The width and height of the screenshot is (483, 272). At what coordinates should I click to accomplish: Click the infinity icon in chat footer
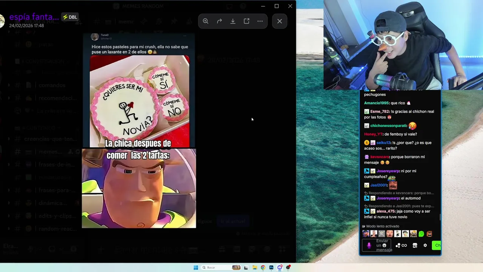[x=404, y=246]
